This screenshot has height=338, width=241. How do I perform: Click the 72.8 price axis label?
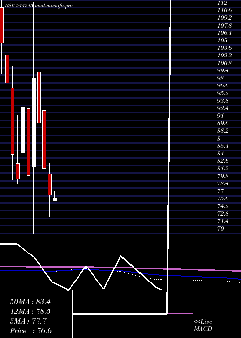click(223, 214)
